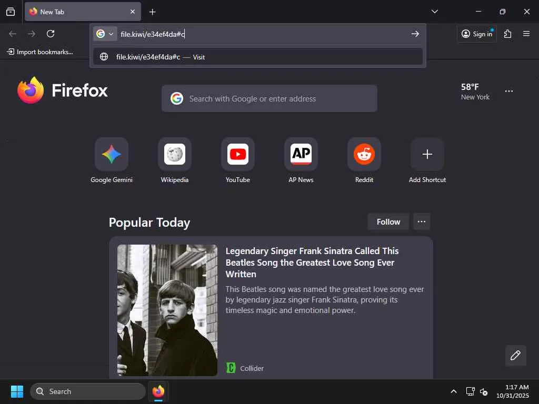
Task: Click the Sign in button
Action: click(x=477, y=34)
